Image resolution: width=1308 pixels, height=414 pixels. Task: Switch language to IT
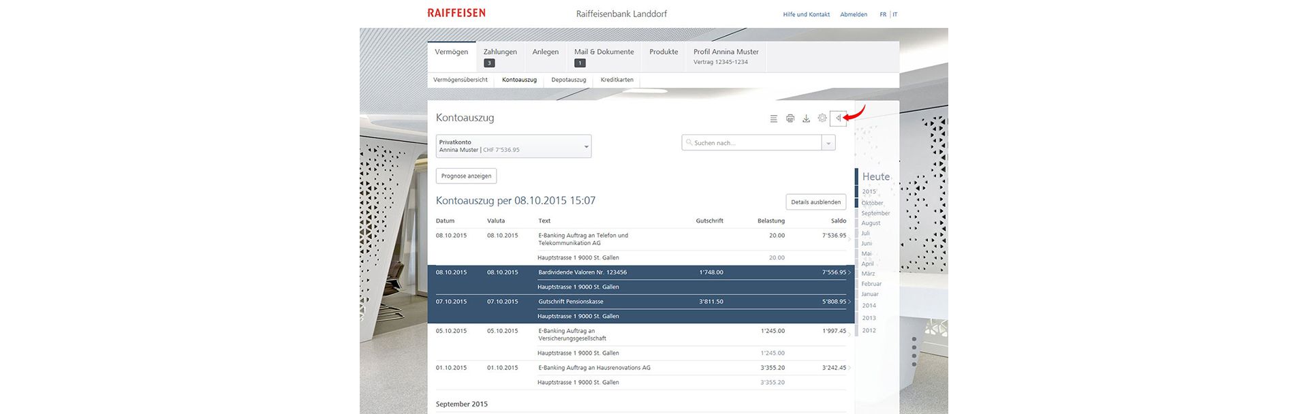pyautogui.click(x=895, y=14)
